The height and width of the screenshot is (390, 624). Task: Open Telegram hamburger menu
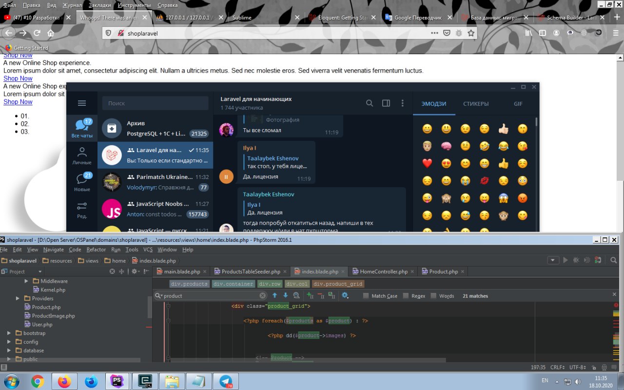point(82,103)
